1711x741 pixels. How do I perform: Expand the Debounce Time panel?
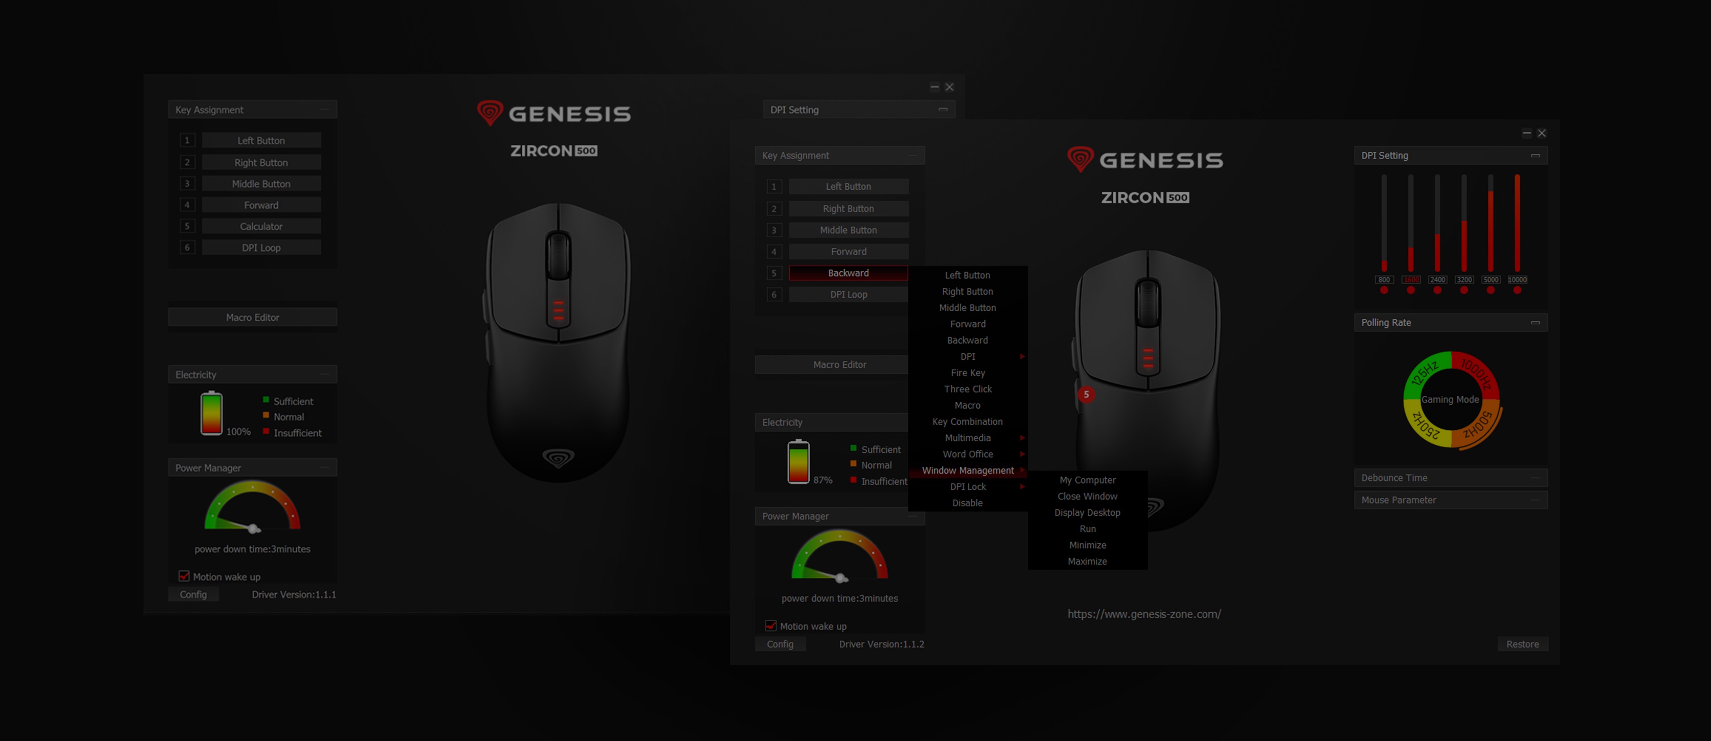tap(1535, 478)
